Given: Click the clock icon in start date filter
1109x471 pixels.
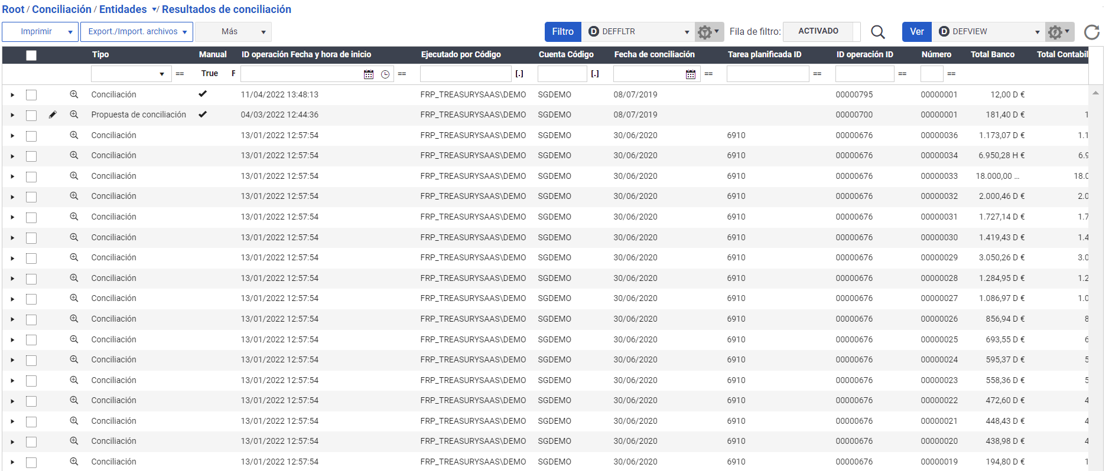Looking at the screenshot, I should tap(385, 74).
